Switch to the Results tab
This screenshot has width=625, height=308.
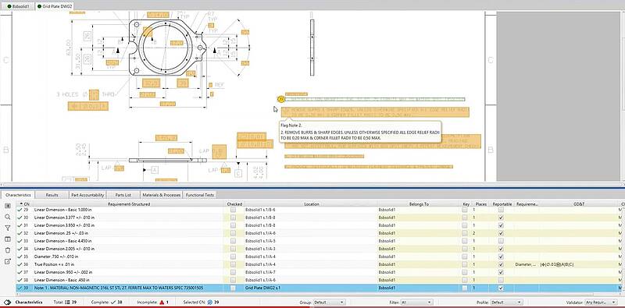(x=52, y=195)
